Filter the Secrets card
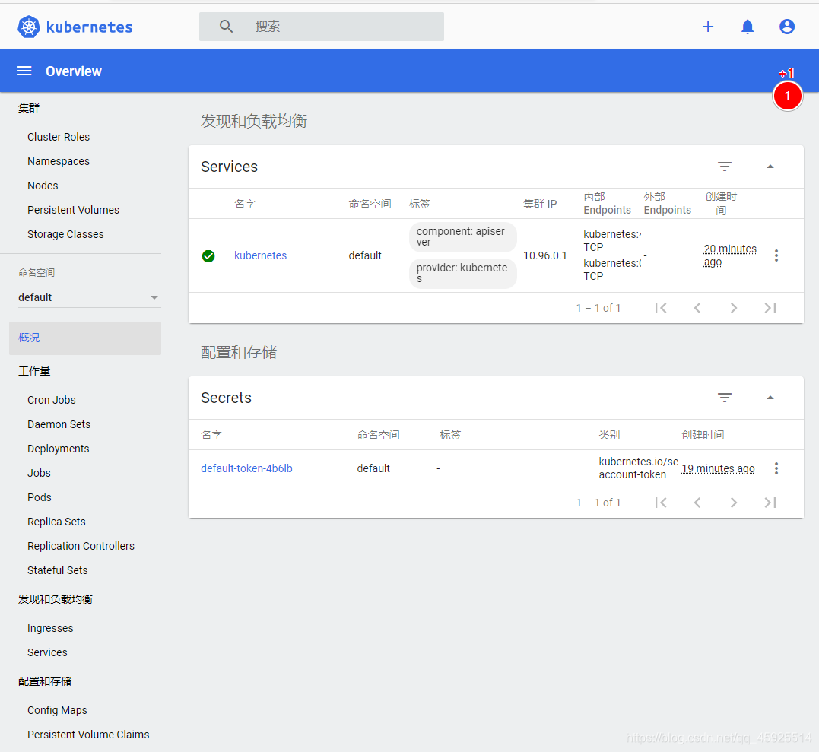Viewport: 819px width, 752px height. point(725,398)
